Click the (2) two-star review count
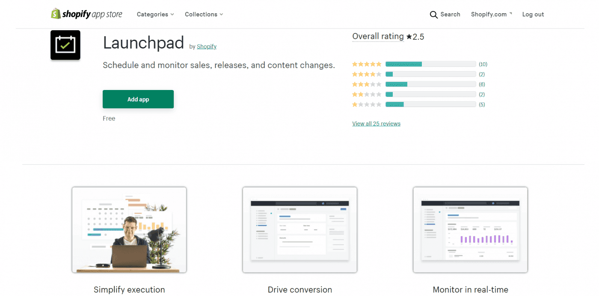 482,94
